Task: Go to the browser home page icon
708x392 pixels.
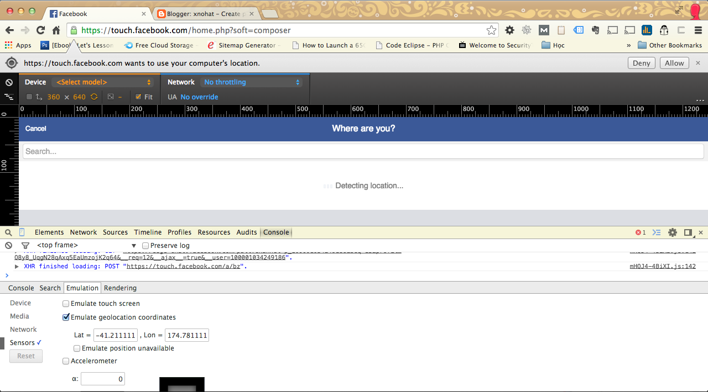Action: (x=56, y=30)
